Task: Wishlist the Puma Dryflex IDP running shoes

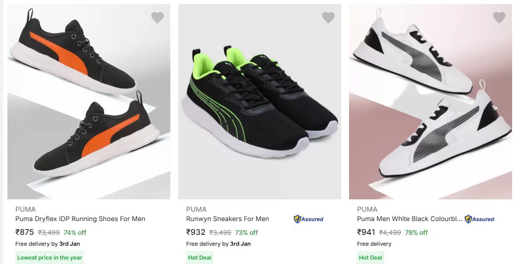Action: [158, 18]
